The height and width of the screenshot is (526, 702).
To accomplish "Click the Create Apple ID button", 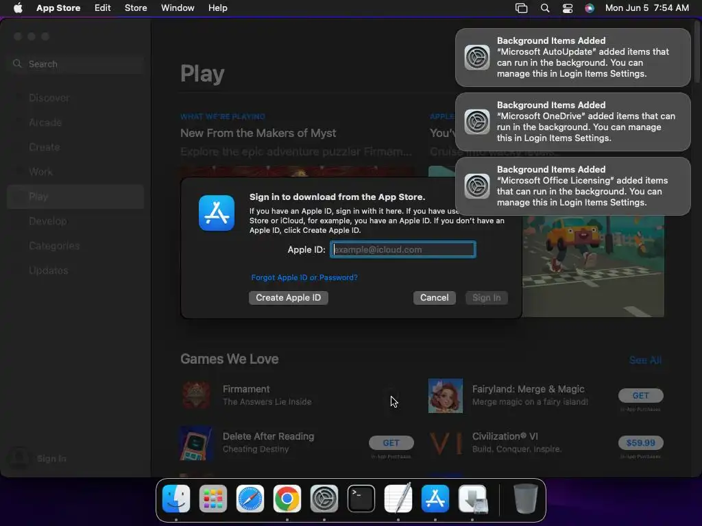I will [289, 298].
